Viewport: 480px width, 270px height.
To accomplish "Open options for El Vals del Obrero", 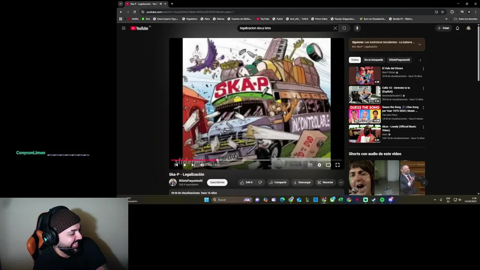I will (x=423, y=69).
